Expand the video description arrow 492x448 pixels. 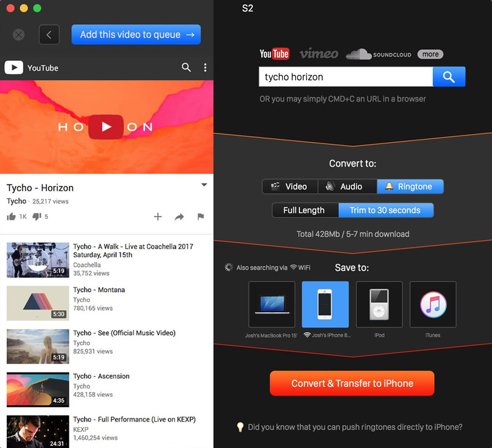204,185
